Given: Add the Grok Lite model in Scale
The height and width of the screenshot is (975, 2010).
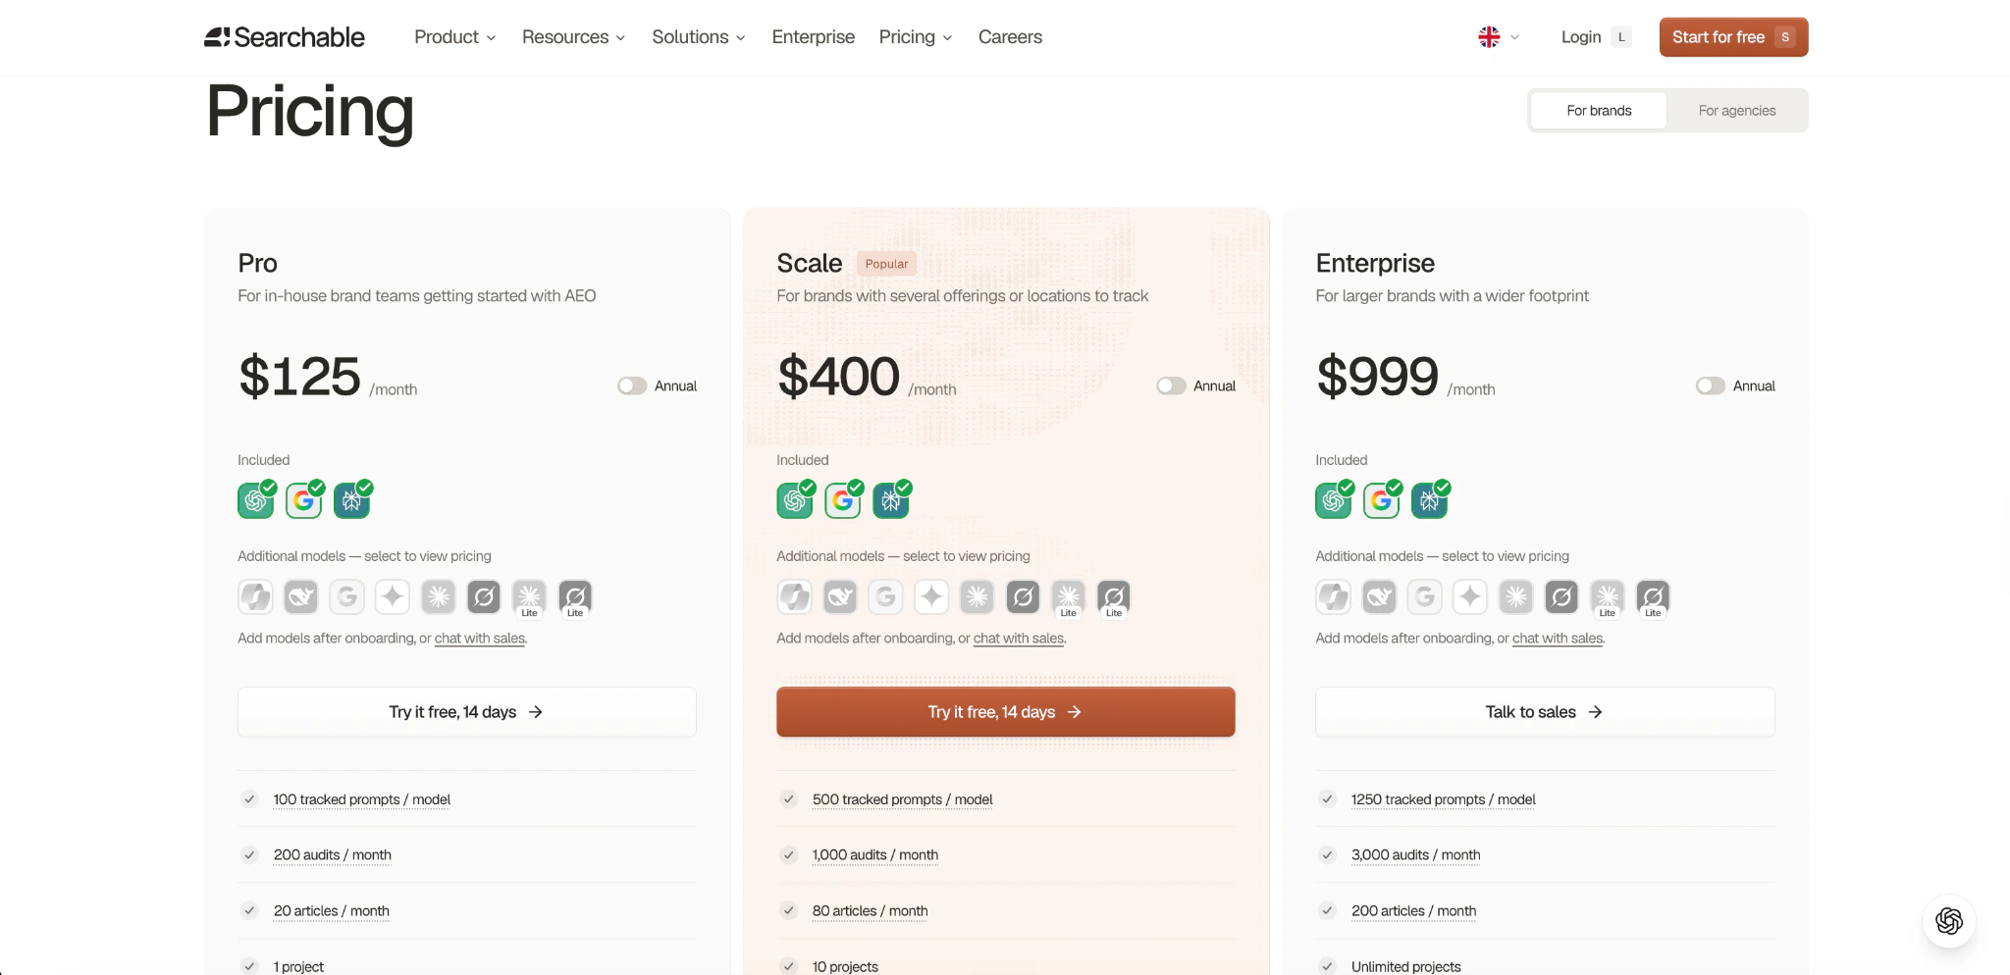Looking at the screenshot, I should pyautogui.click(x=1114, y=596).
